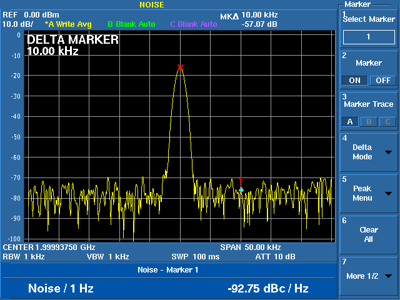The width and height of the screenshot is (400, 300).
Task: Click the -92.75 dBc / Hz result
Action: [x=268, y=289]
